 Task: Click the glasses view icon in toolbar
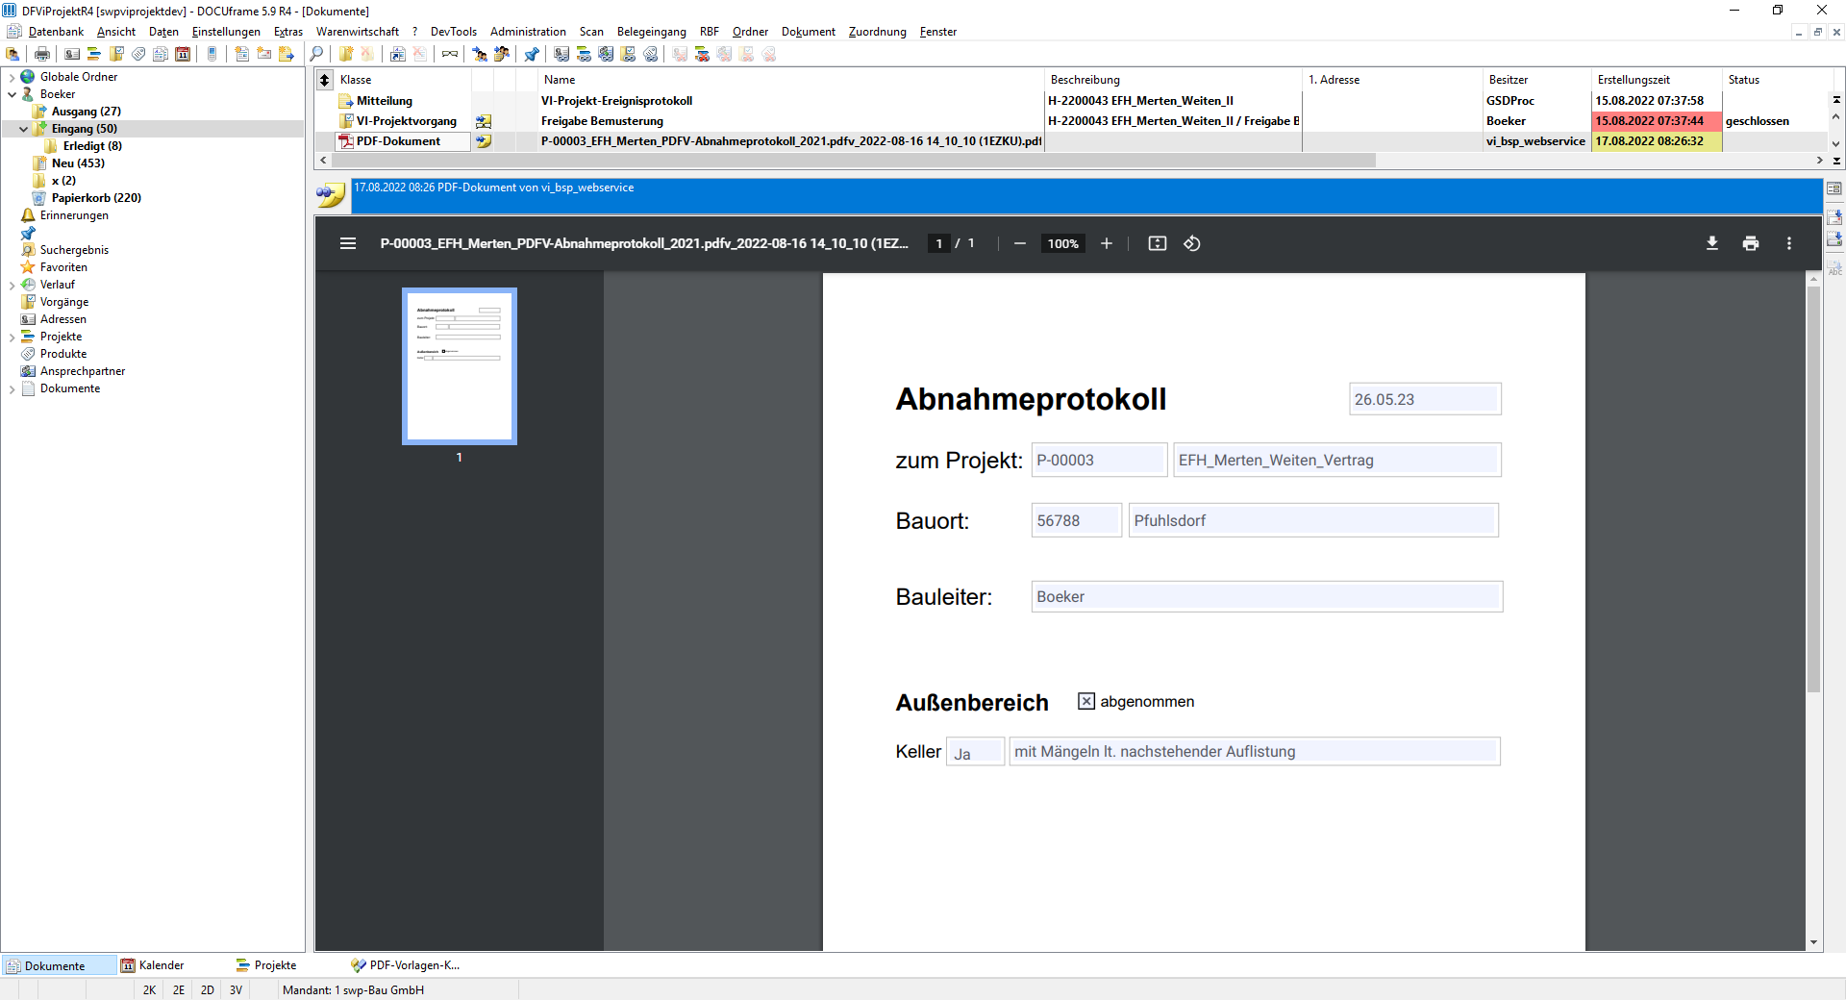tap(450, 54)
